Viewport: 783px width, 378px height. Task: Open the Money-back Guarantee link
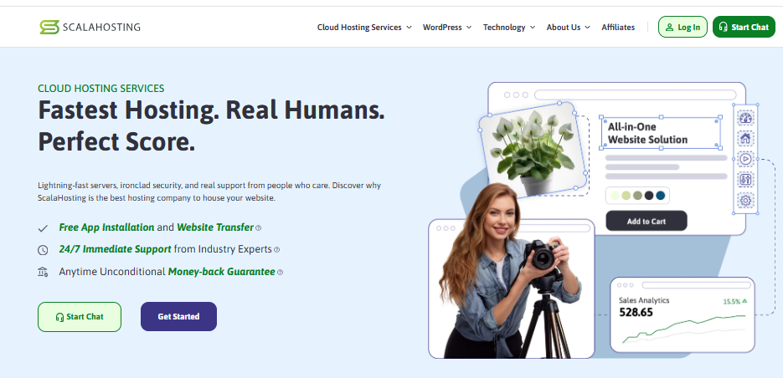(222, 272)
